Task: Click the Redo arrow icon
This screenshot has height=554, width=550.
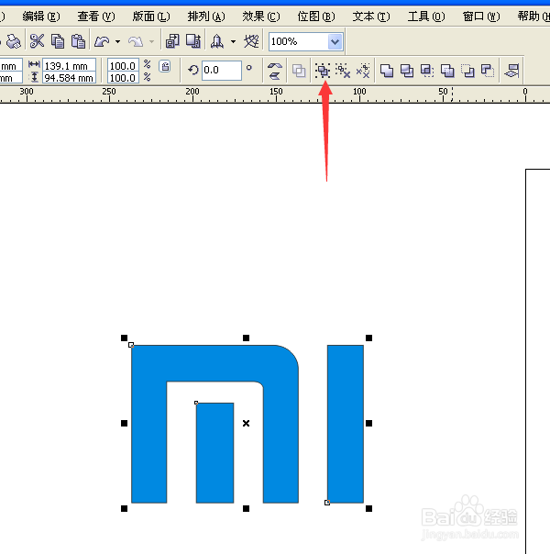Action: coord(136,41)
